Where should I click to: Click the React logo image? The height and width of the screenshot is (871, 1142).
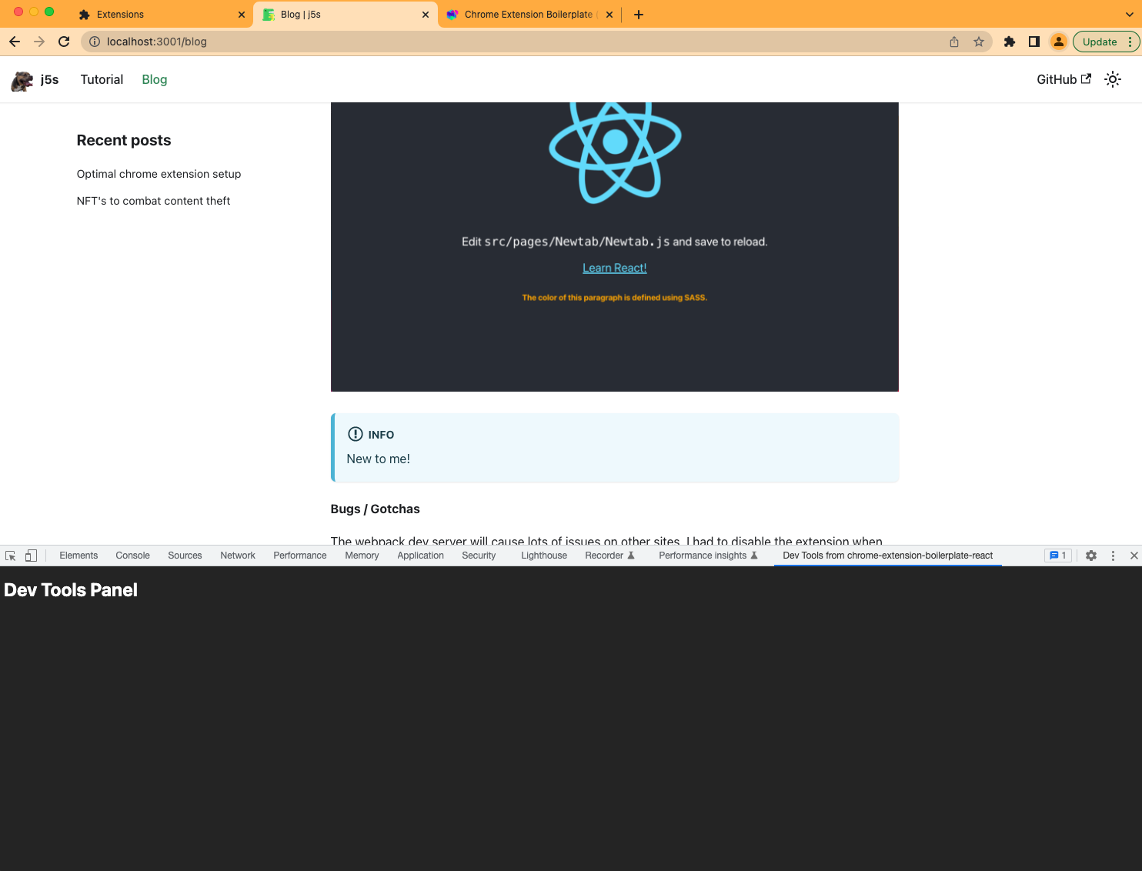coord(615,152)
